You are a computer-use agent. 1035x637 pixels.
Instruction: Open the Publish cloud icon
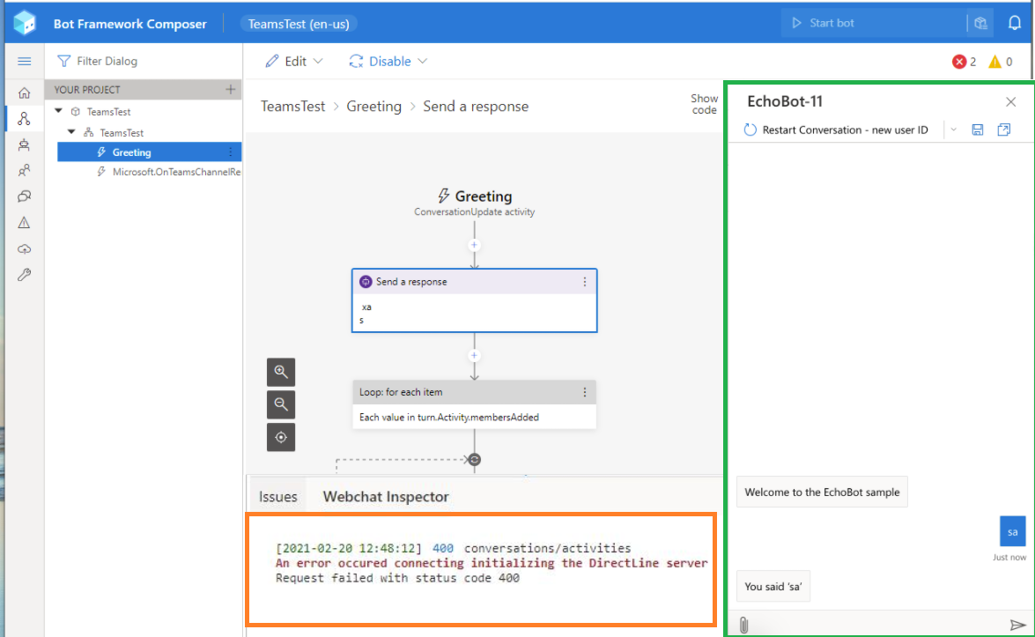pos(25,248)
